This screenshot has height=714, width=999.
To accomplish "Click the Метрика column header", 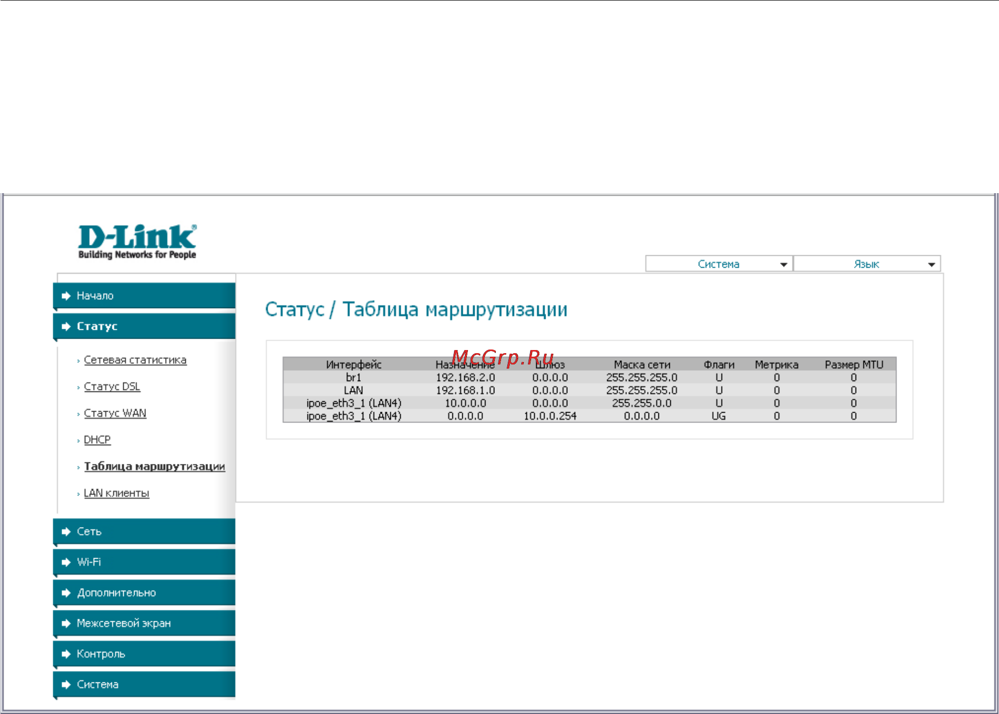I will (x=776, y=365).
